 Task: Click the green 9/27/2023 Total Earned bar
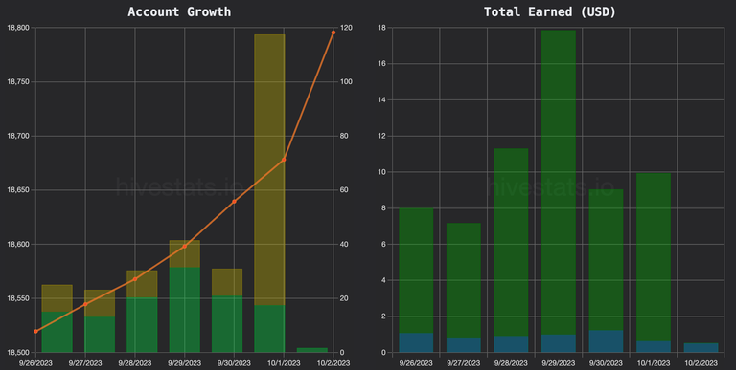click(463, 281)
